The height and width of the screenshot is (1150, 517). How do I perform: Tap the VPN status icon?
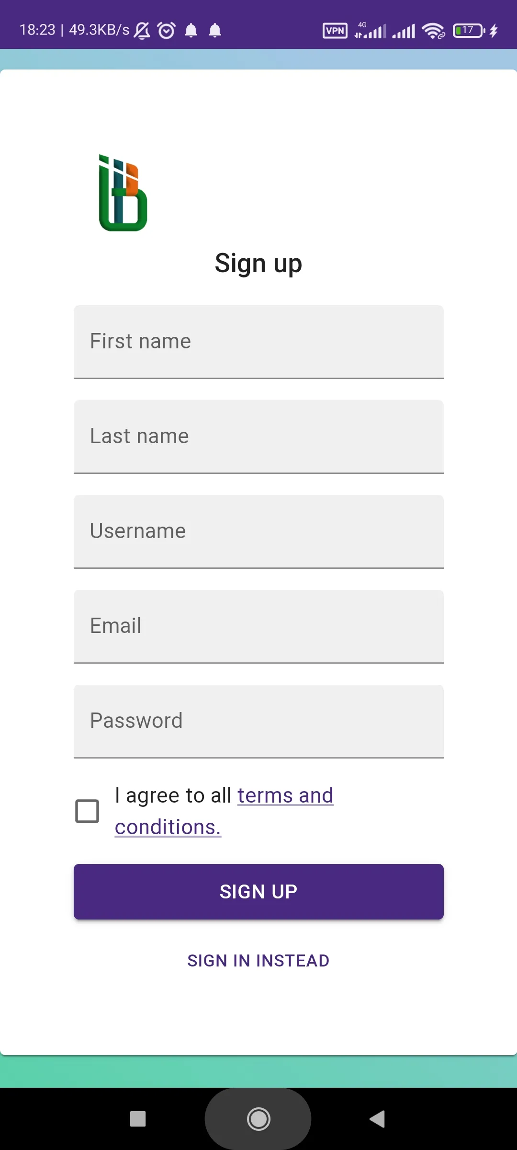(x=335, y=31)
